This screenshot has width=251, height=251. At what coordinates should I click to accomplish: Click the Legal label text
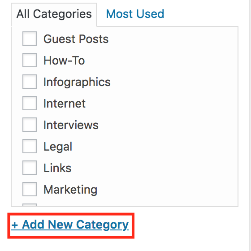pyautogui.click(x=58, y=147)
